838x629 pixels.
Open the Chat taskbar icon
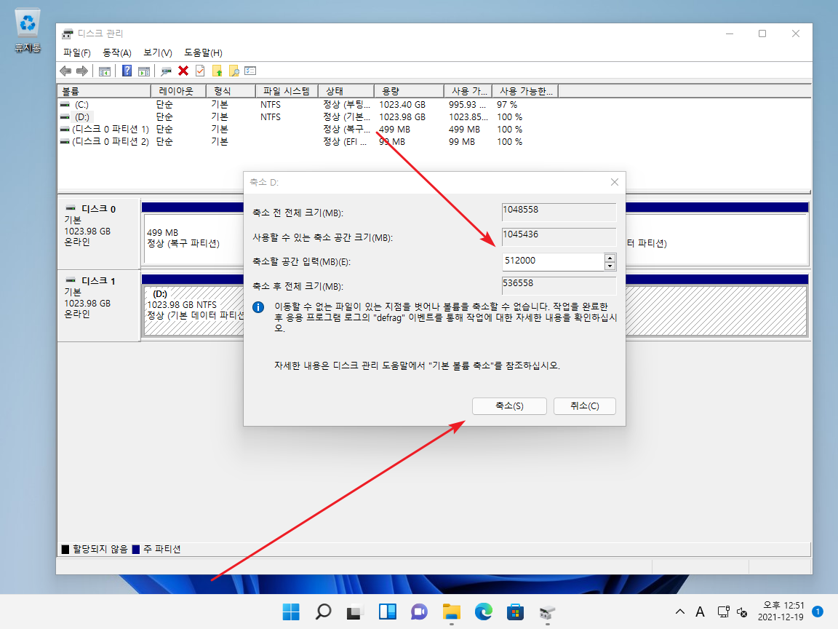[x=419, y=612]
